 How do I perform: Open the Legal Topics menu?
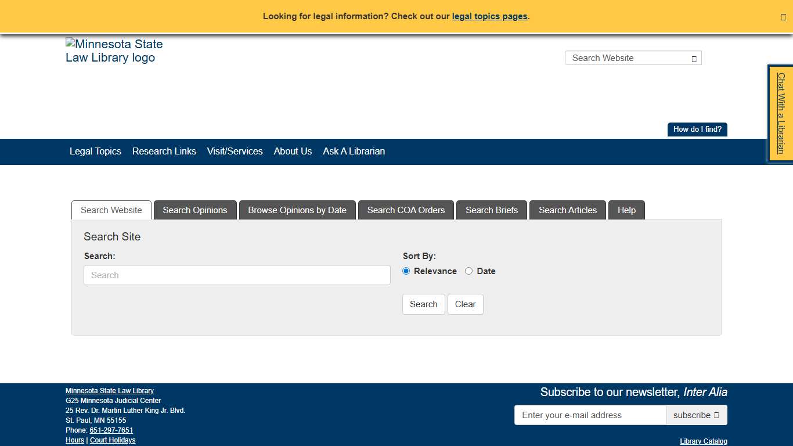pyautogui.click(x=95, y=152)
